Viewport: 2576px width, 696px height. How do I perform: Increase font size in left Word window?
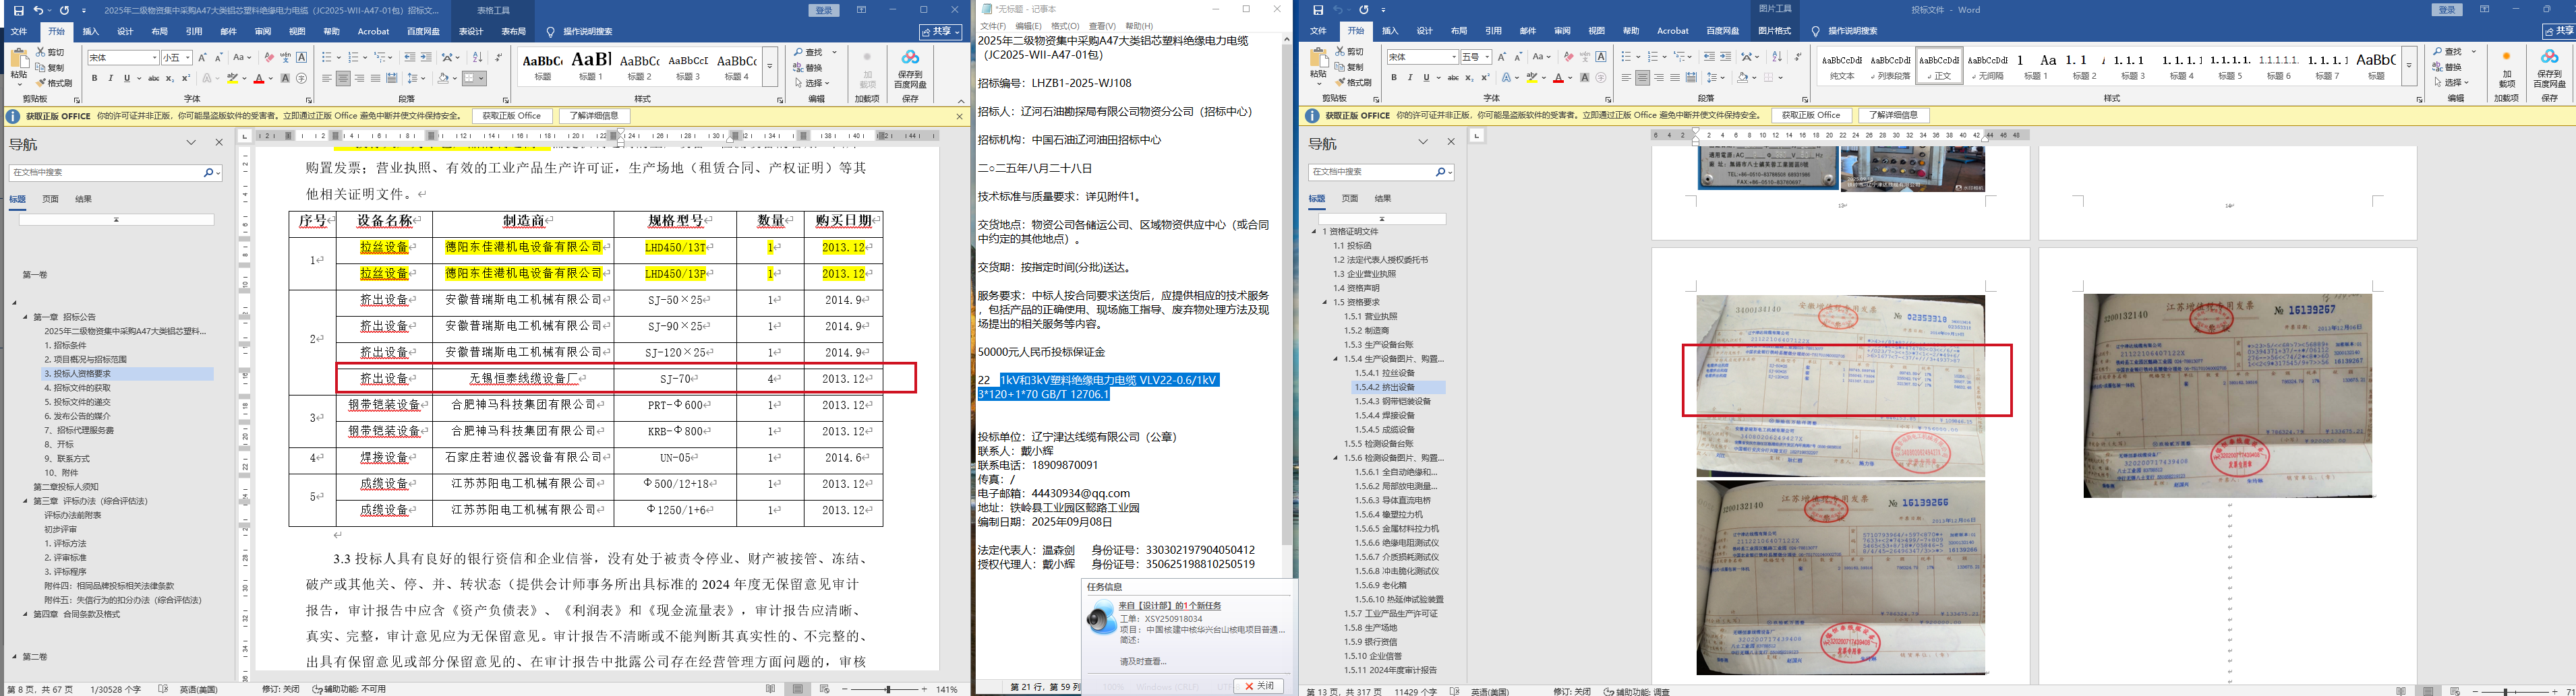pos(203,58)
